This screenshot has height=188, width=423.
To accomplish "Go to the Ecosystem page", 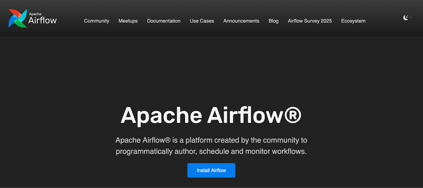I will 353,21.
